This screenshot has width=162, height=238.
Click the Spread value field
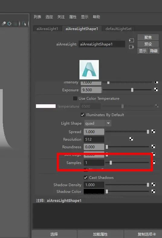(x=94, y=132)
